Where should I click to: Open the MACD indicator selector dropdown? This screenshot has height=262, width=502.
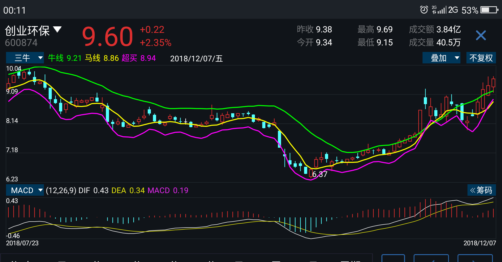pyautogui.click(x=25, y=190)
